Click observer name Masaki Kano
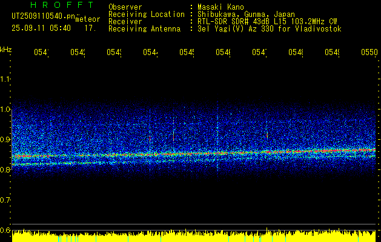The image size is (381, 242). tap(221, 7)
